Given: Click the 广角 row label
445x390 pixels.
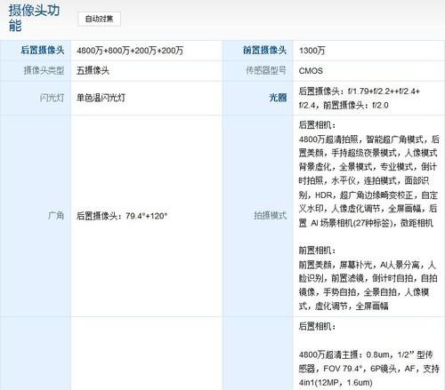Looking at the screenshot, I should [56, 215].
